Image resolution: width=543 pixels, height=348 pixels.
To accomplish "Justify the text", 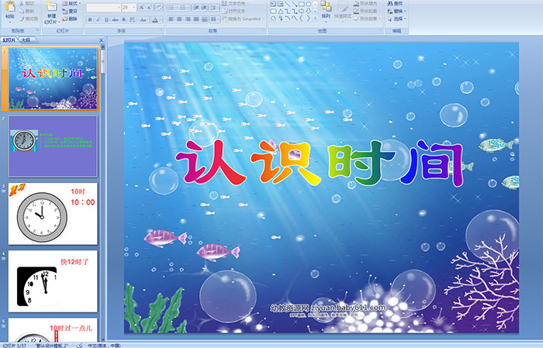I will 196,19.
